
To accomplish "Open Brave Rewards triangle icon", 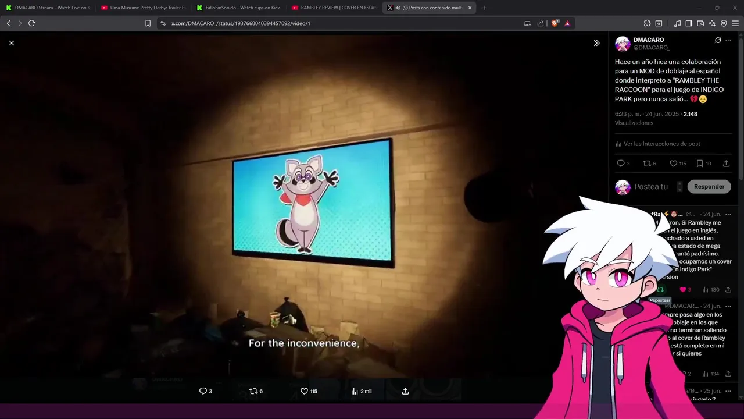I will pos(567,23).
